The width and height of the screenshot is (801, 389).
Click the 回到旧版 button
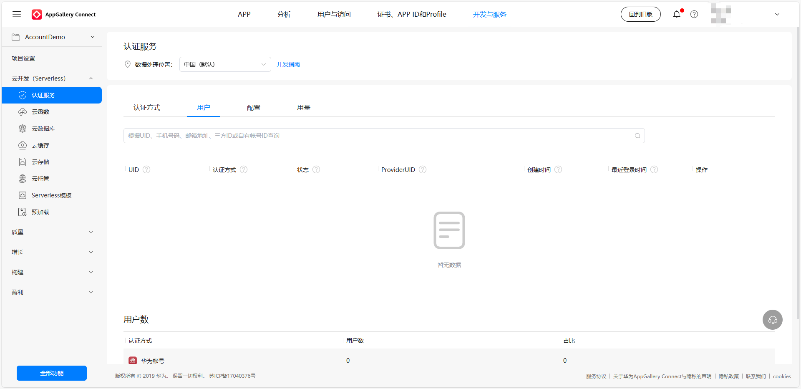coord(641,14)
